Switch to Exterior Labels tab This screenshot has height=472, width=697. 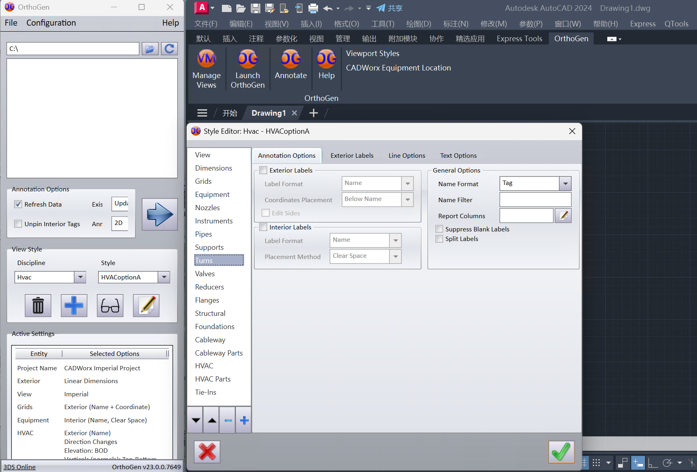[x=352, y=155]
